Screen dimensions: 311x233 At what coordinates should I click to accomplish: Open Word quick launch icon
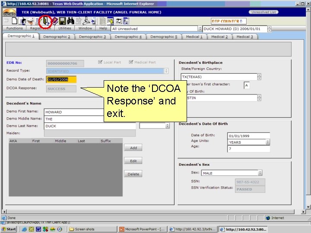click(x=38, y=229)
